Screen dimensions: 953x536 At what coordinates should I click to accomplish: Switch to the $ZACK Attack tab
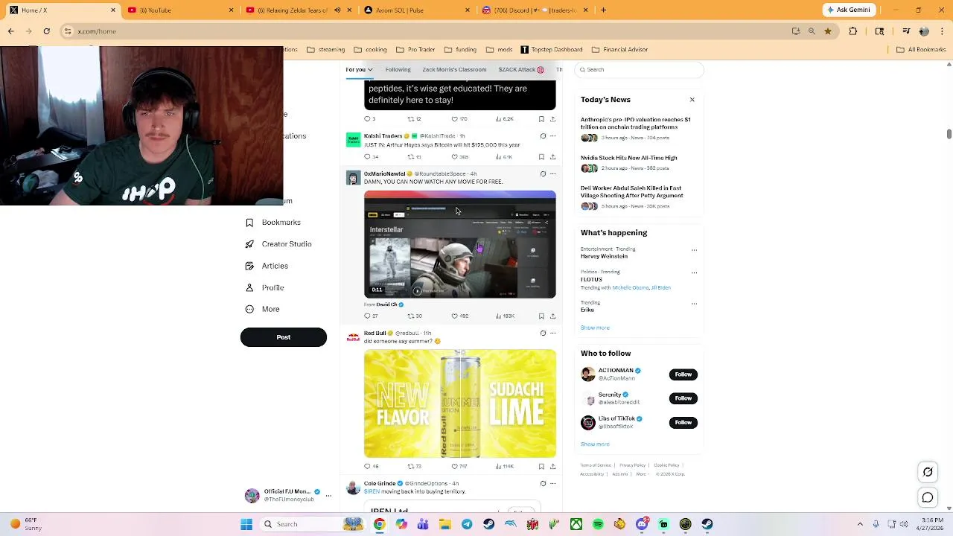(520, 69)
